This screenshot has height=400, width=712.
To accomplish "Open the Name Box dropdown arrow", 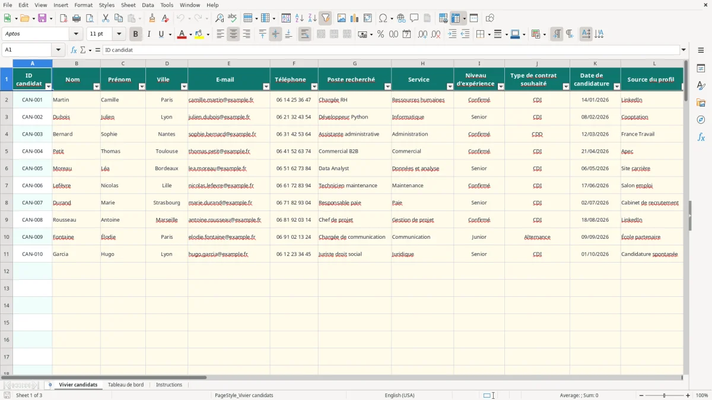I will coord(58,50).
